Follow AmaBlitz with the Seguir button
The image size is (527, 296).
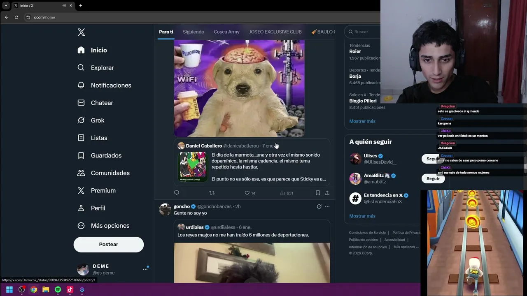click(x=433, y=178)
